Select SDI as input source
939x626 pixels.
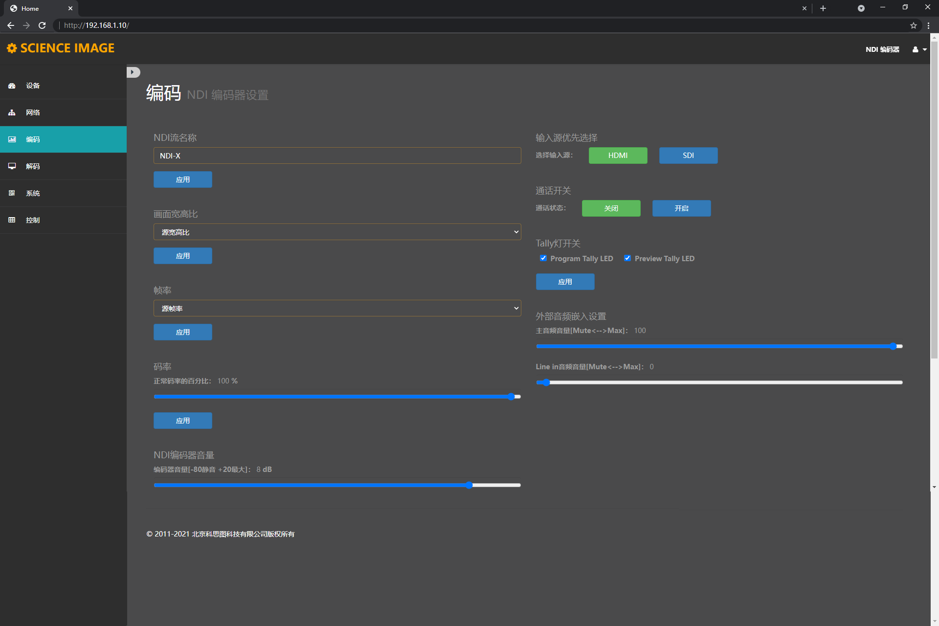click(688, 156)
